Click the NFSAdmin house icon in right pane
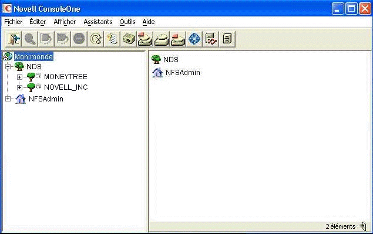The height and width of the screenshot is (234, 373). pos(157,73)
